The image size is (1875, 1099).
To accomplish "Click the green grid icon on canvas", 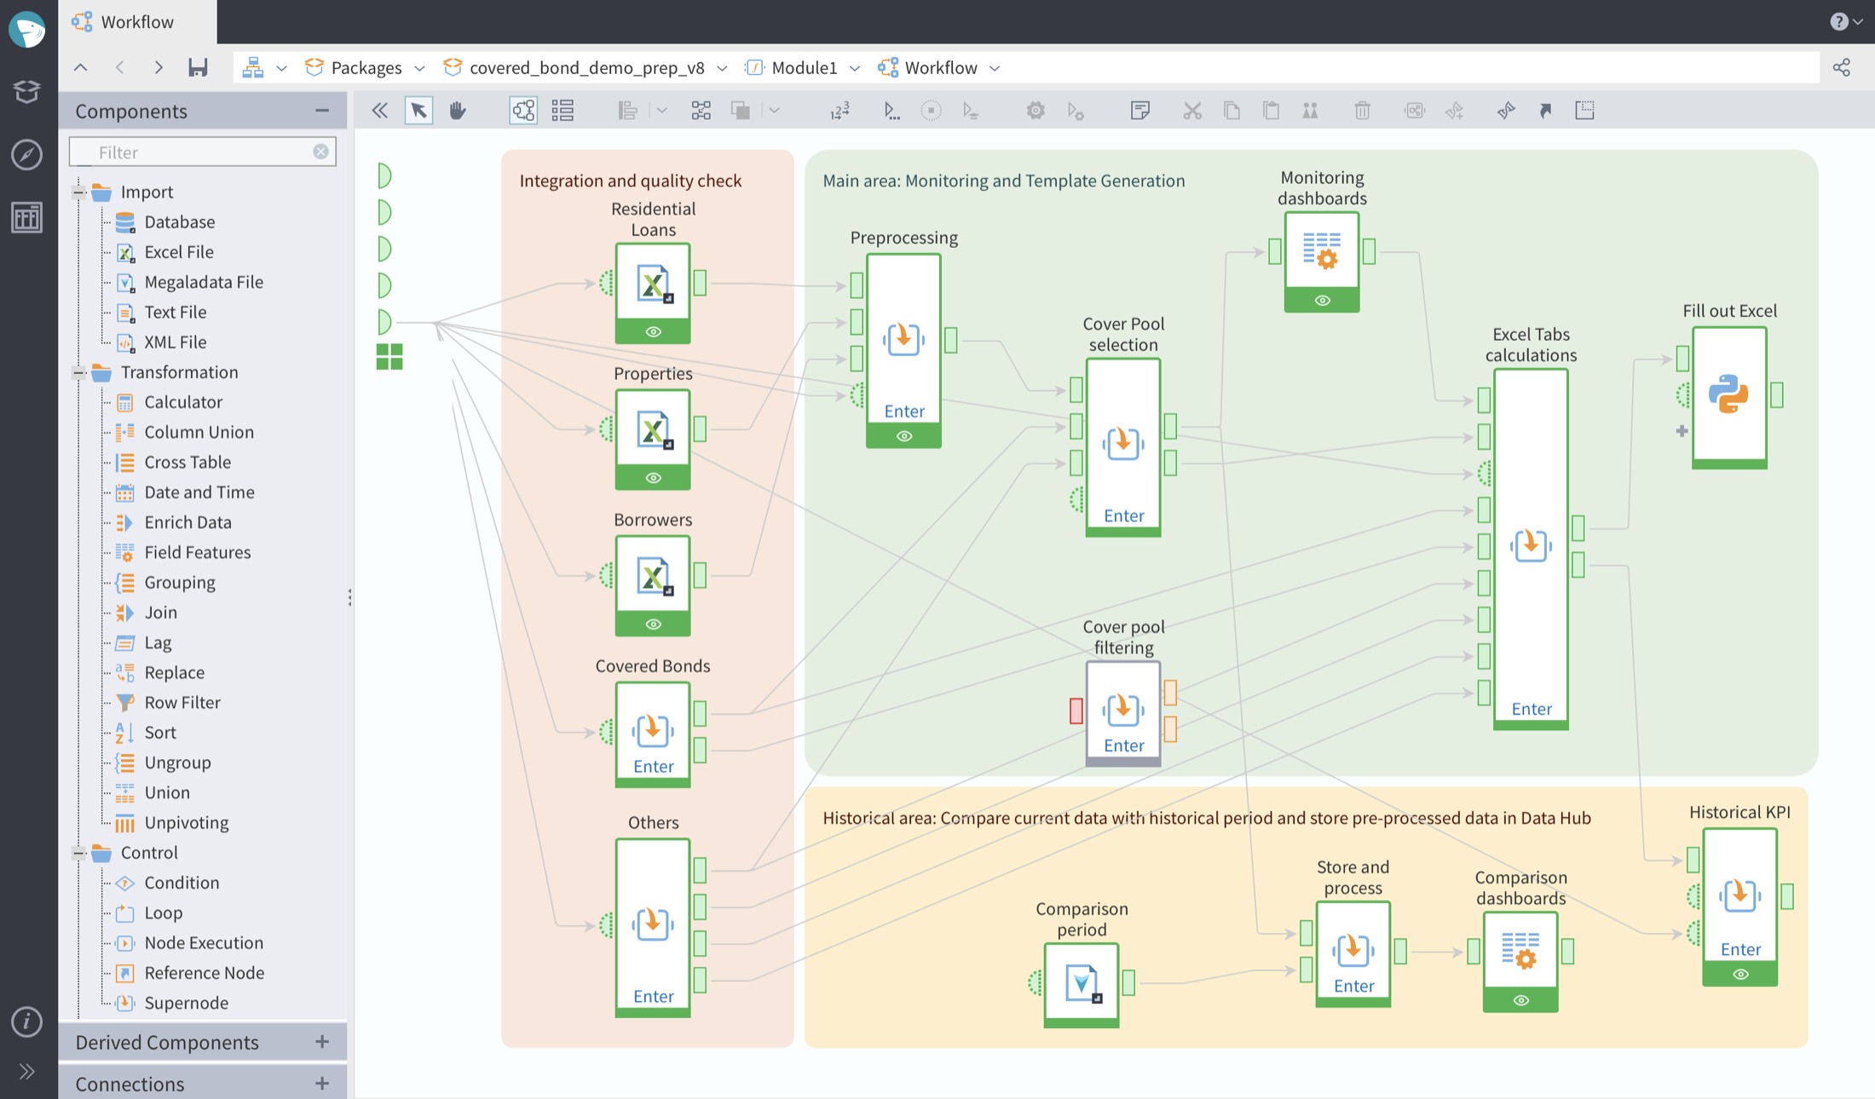I will pyautogui.click(x=389, y=357).
